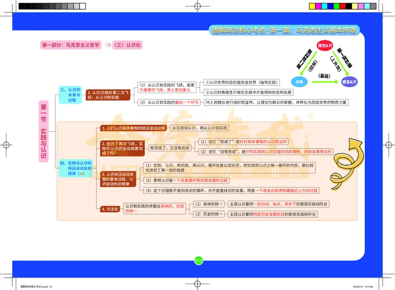Image resolution: width=395 pixels, height=290 pixels.
Task: Open node 3. 认识过程的第二次飞跃
Action: [x=108, y=95]
